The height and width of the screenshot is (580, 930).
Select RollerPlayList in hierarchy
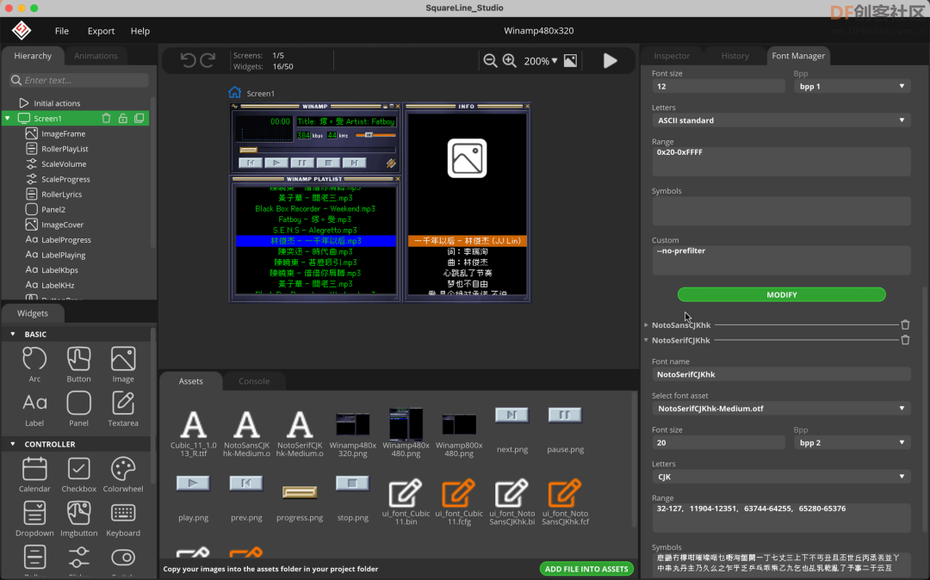(x=65, y=149)
